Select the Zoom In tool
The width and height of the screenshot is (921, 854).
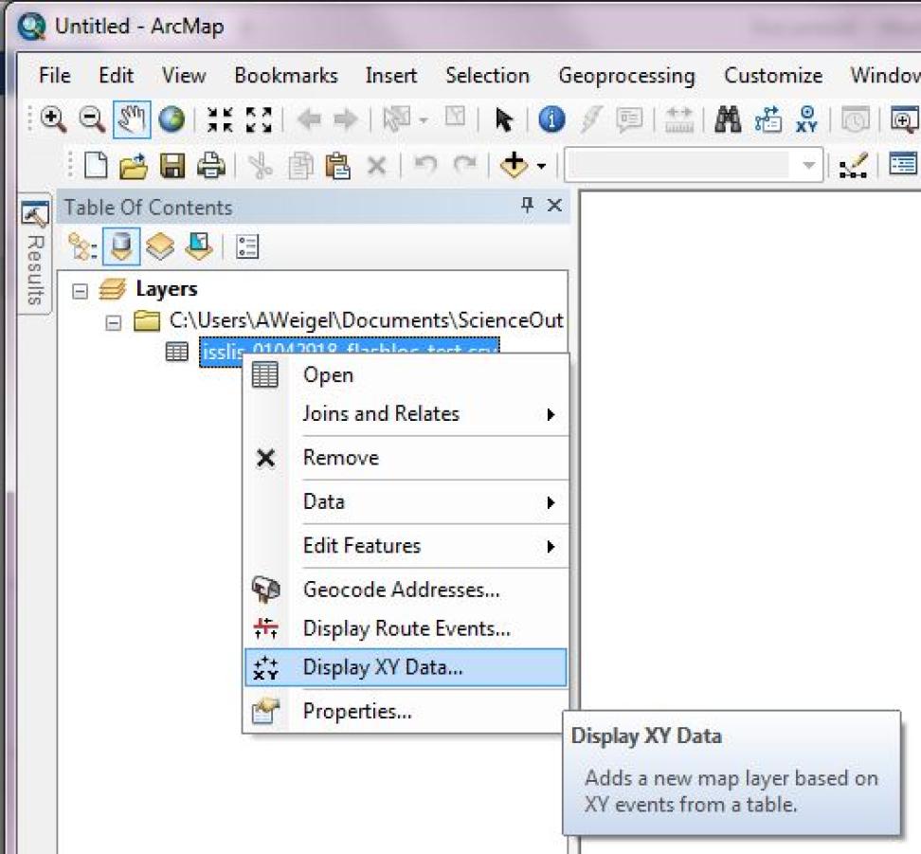tap(53, 119)
